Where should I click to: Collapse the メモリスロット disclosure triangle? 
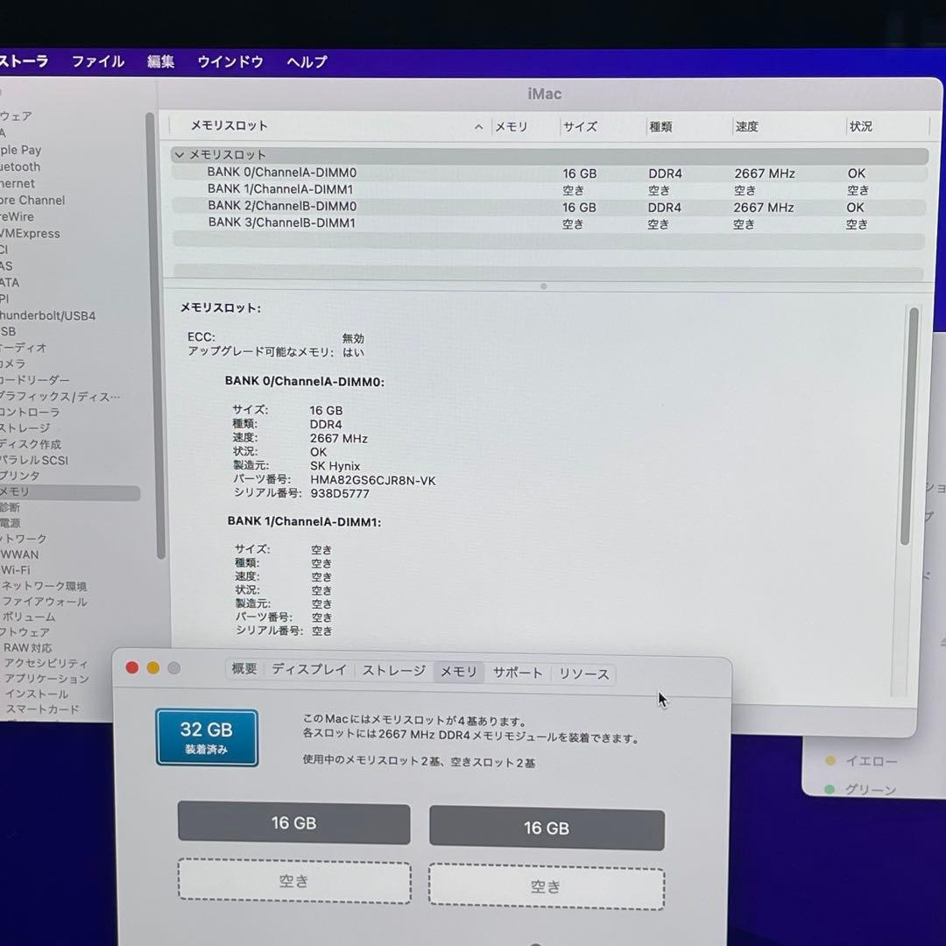(x=180, y=155)
